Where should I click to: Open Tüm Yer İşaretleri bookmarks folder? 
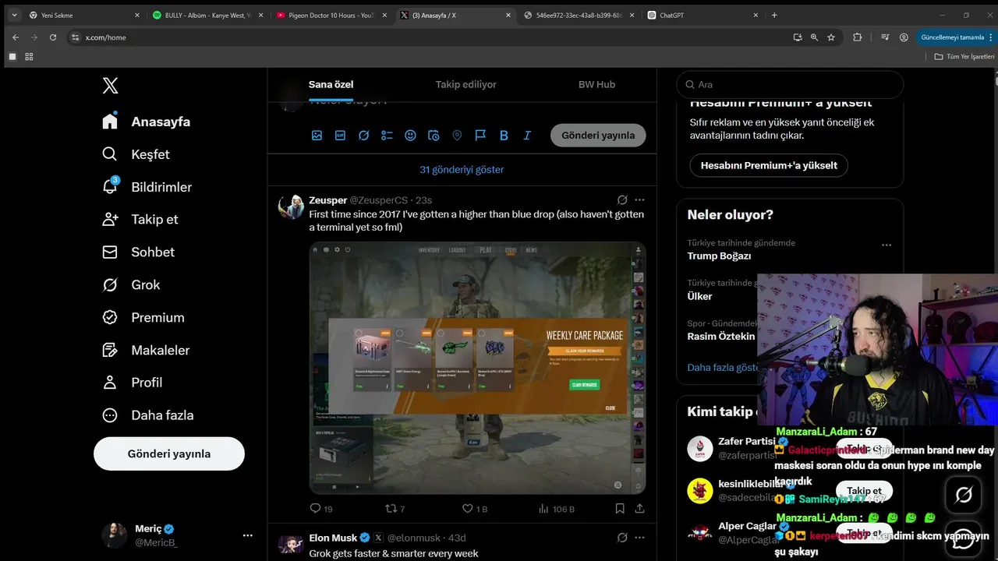pyautogui.click(x=965, y=56)
